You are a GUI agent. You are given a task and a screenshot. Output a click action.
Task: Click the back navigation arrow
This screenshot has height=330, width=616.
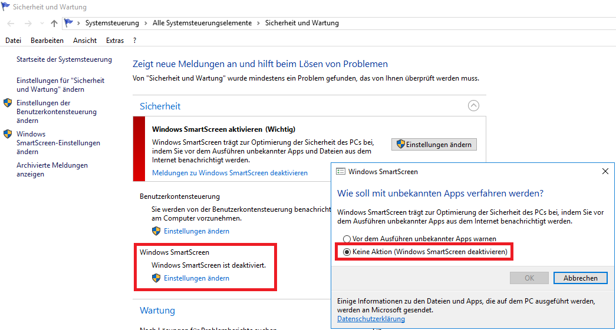(11, 23)
